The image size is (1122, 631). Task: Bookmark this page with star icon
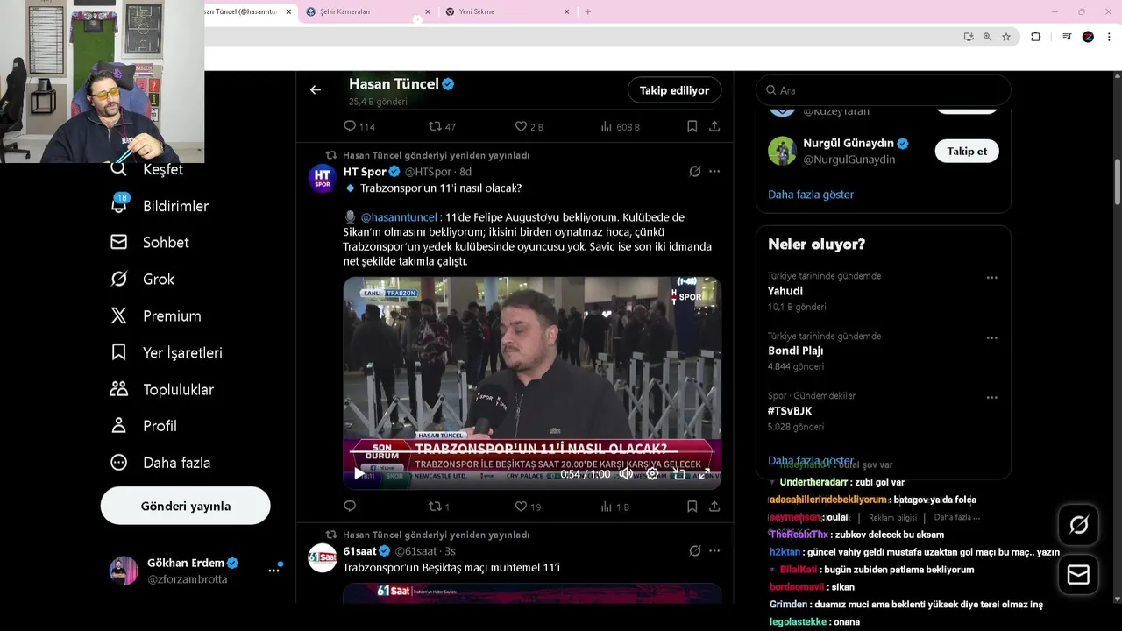pos(1006,37)
